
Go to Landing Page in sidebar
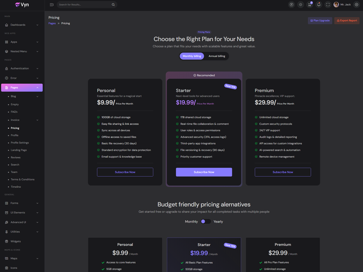tap(19, 150)
